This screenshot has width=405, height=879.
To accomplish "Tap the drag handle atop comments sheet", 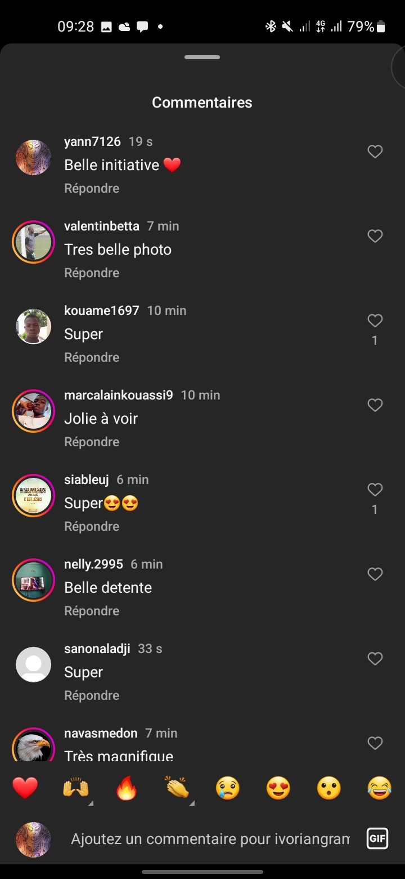I will coord(202,57).
